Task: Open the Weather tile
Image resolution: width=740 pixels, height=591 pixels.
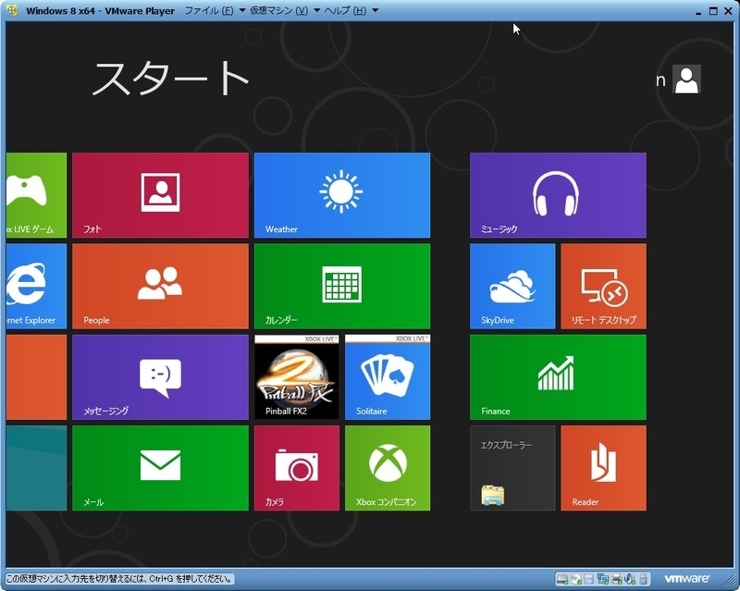Action: 342,195
